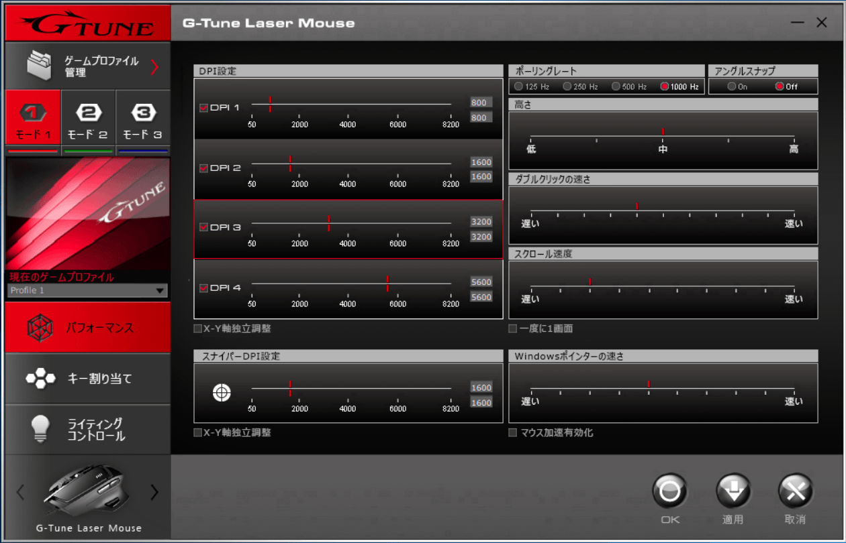
Task: Click sniper DPI upper value field 1600
Action: click(481, 387)
